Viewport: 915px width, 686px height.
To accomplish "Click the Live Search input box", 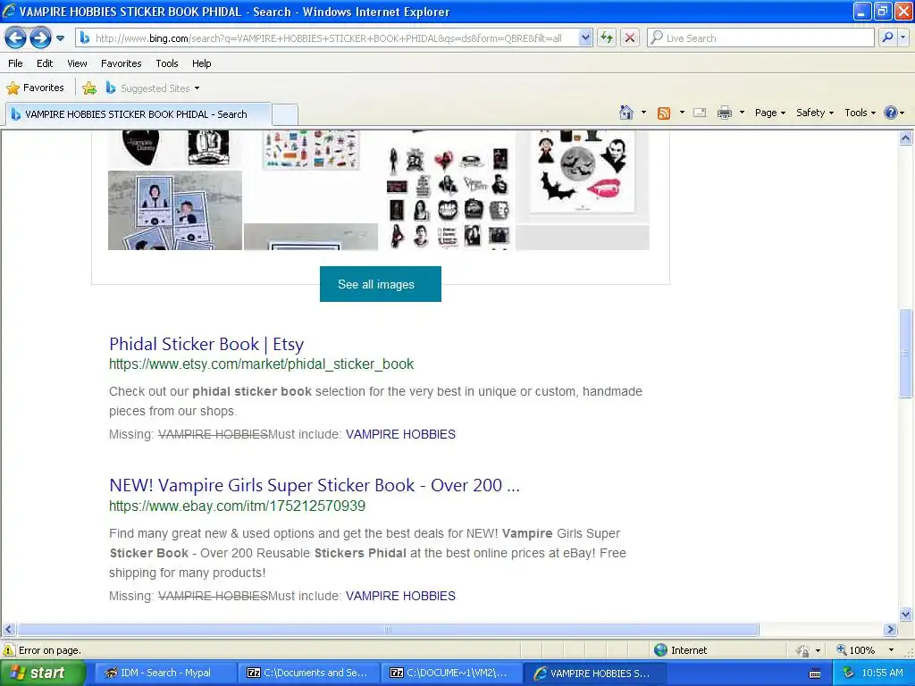I will pyautogui.click(x=761, y=38).
